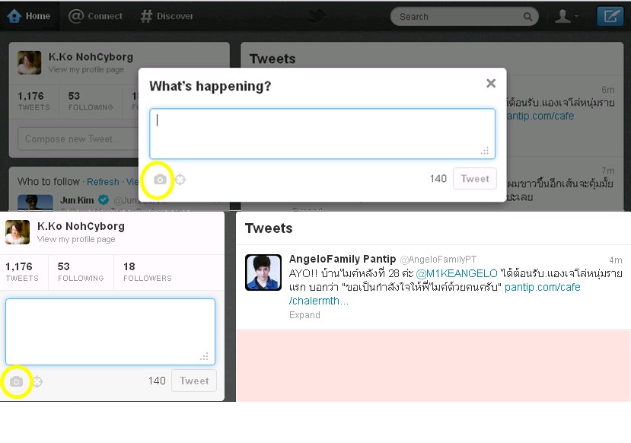
Task: Click the 140 character counter in the dialog
Action: click(x=438, y=179)
